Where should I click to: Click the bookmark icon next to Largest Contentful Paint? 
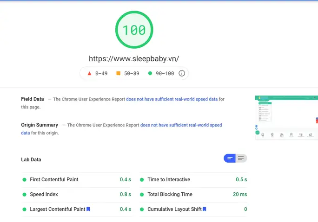(88, 209)
